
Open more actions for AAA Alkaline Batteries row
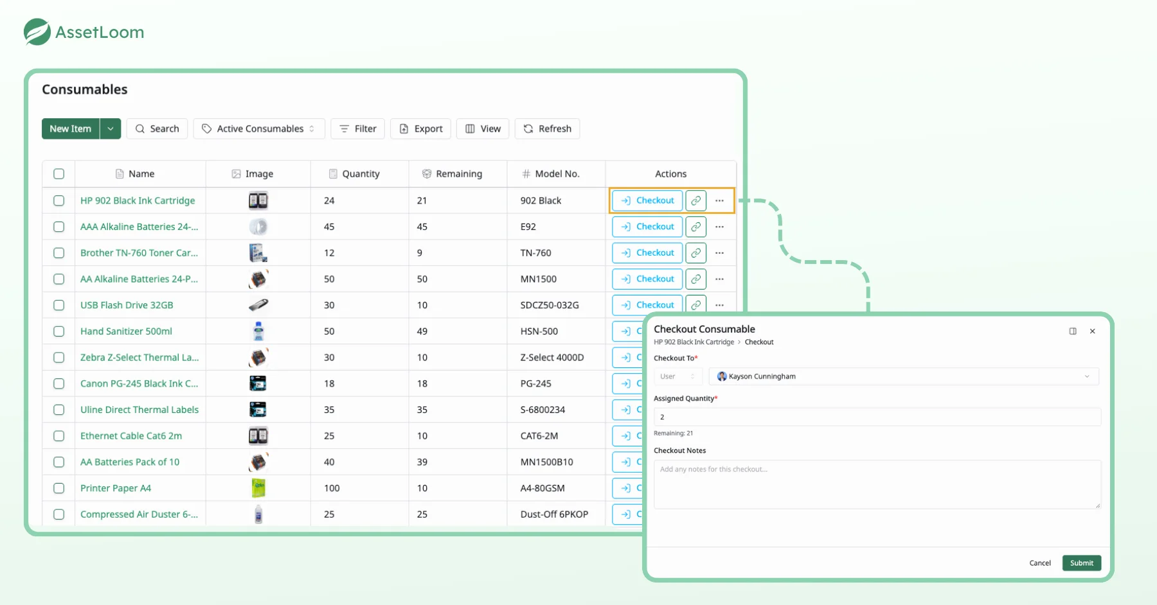click(719, 227)
